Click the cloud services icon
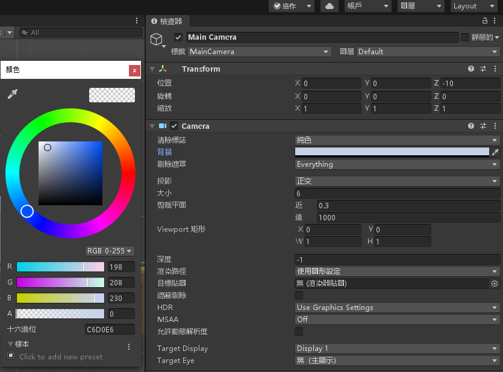 pyautogui.click(x=329, y=6)
